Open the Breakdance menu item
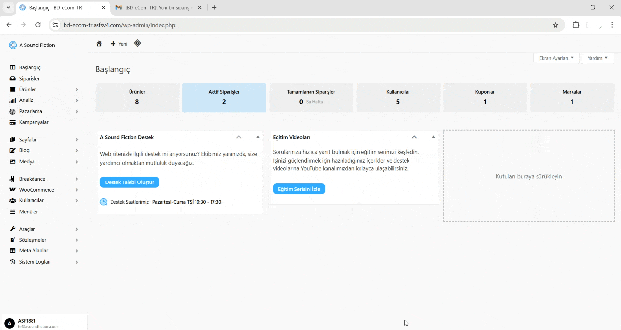The height and width of the screenshot is (330, 621). pos(12,179)
